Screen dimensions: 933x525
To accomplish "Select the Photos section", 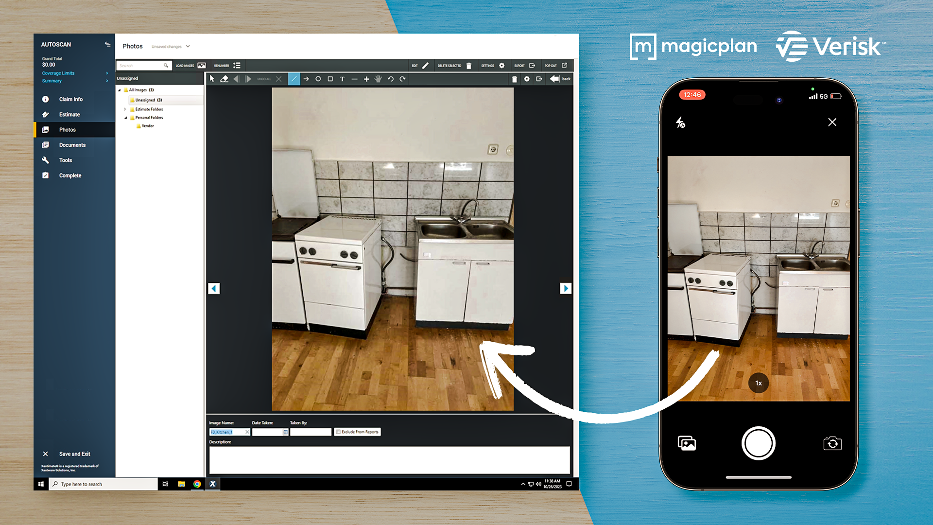I will click(74, 130).
